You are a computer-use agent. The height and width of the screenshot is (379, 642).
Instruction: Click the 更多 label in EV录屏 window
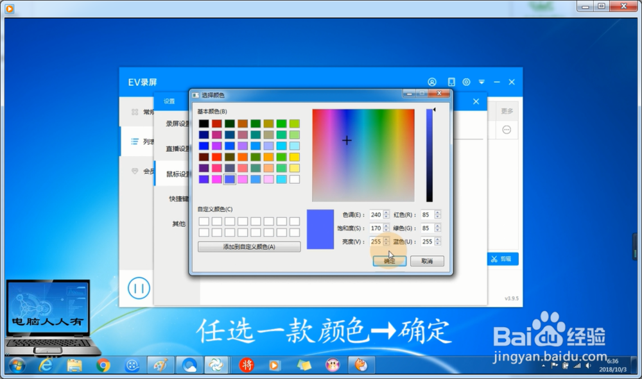click(x=507, y=111)
